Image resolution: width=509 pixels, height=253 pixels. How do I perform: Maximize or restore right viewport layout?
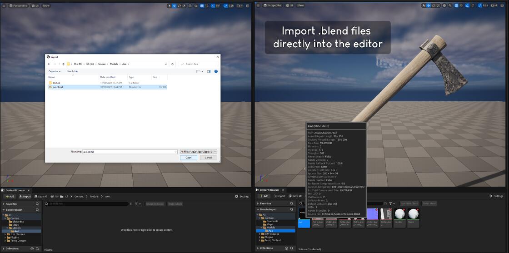(502, 5)
